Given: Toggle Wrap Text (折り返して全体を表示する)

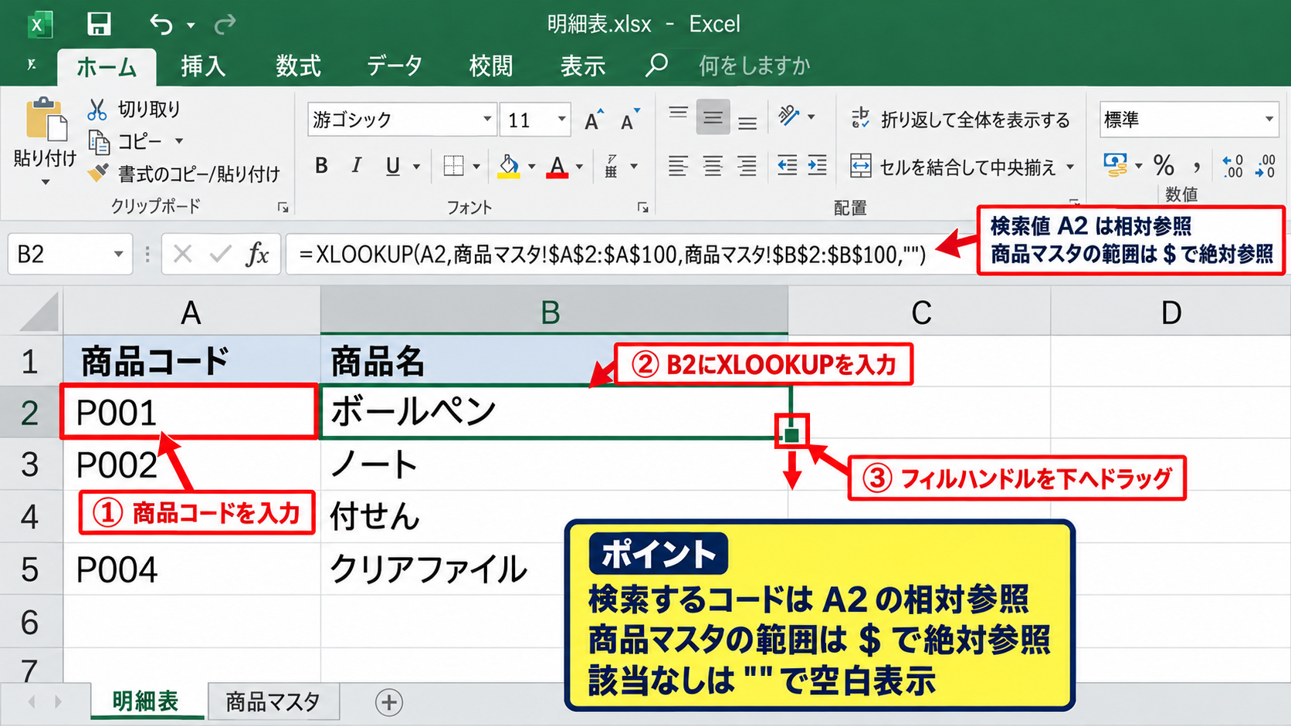Looking at the screenshot, I should [x=961, y=120].
